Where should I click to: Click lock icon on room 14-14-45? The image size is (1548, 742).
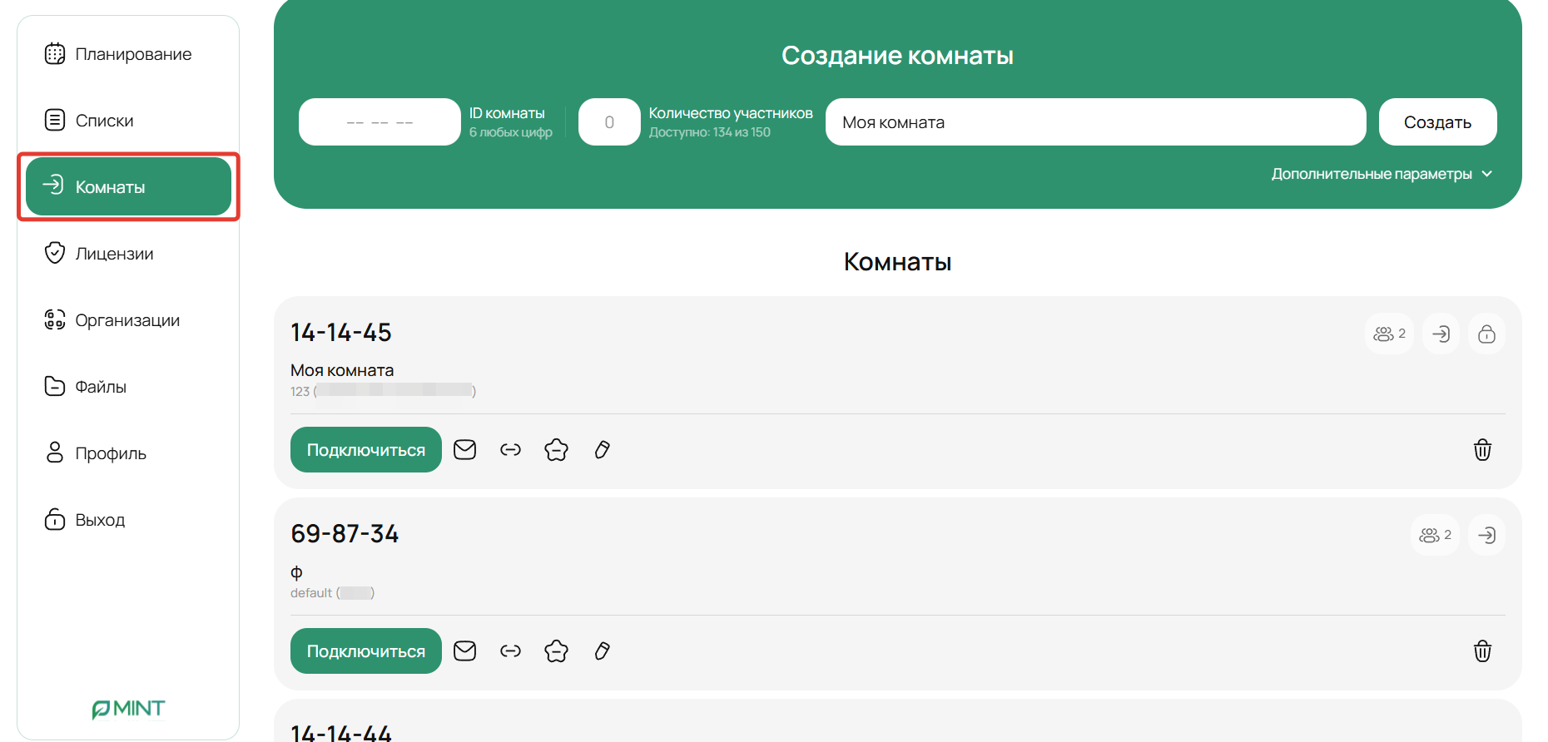[x=1486, y=334]
